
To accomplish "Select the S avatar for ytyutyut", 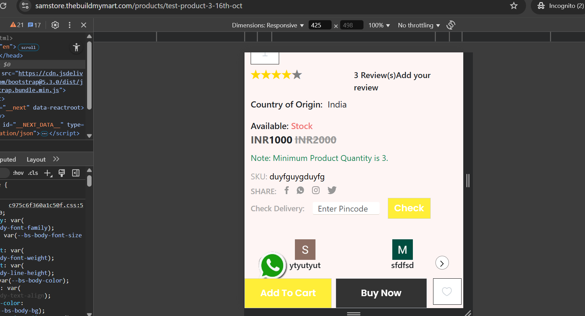I will point(305,250).
